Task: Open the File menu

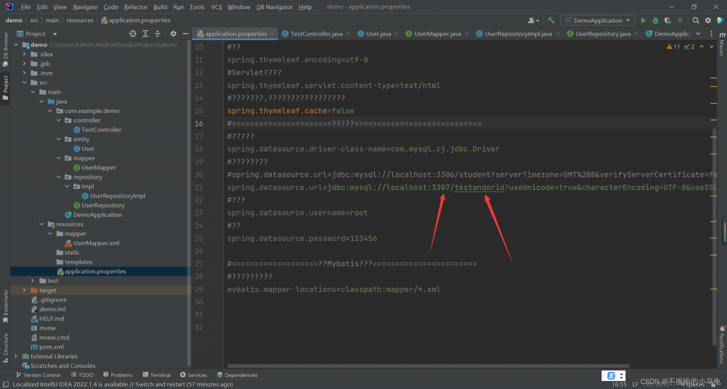Action: 26,7
